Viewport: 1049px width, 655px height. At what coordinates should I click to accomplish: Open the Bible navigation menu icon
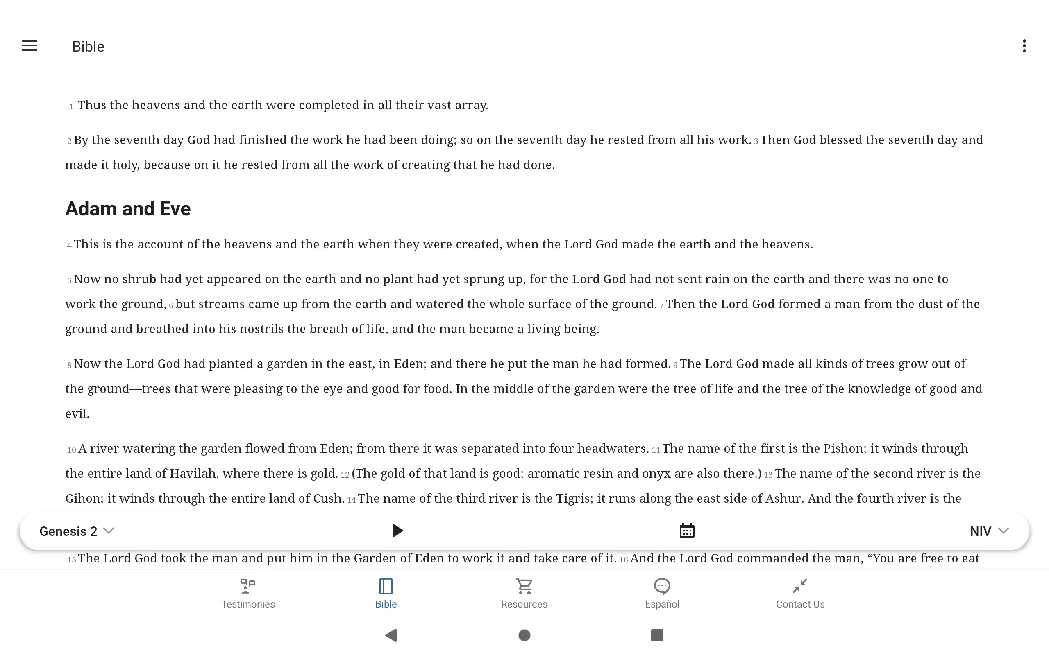pos(30,45)
